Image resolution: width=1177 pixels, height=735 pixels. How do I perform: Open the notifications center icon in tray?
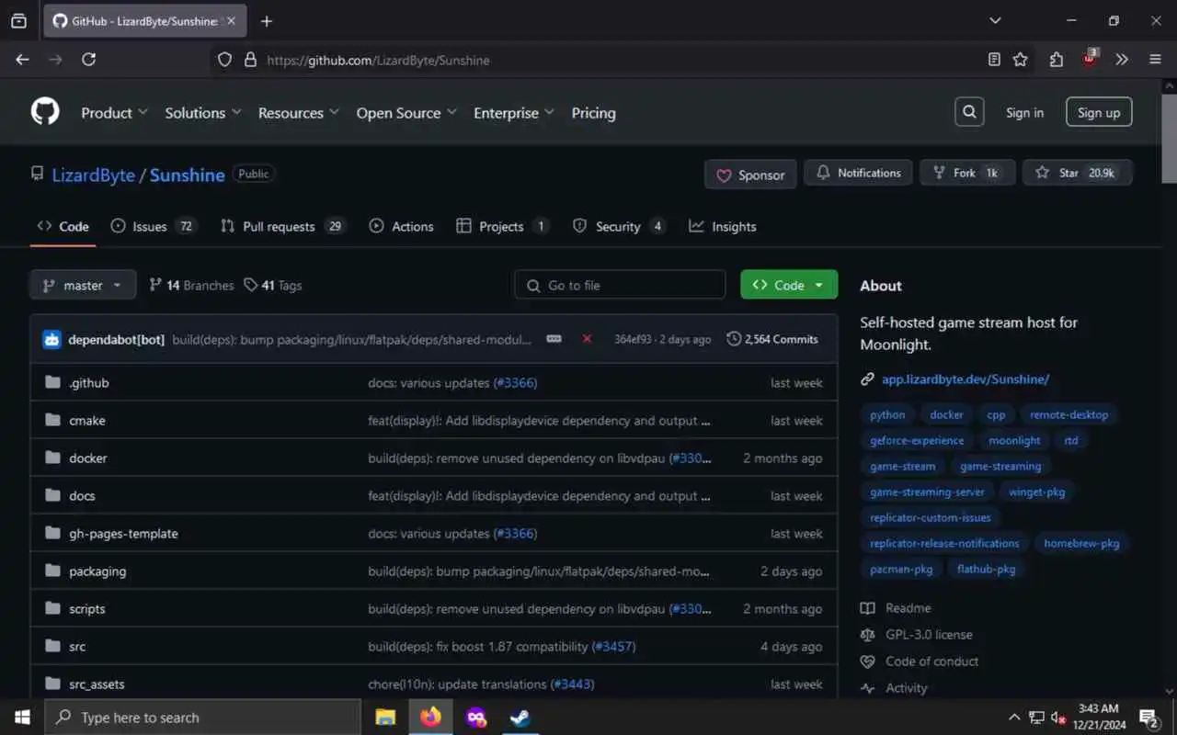coord(1148,718)
